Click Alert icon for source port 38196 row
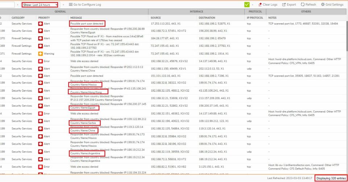Screen dimensions: 348x182 40,144
